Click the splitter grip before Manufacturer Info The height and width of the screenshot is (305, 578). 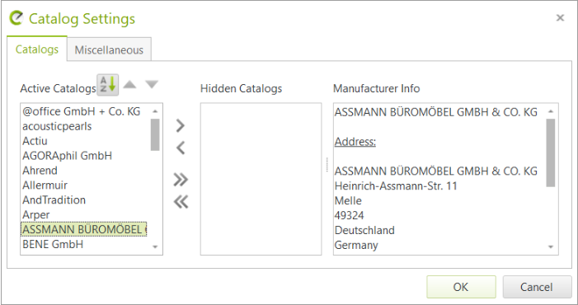tap(327, 165)
